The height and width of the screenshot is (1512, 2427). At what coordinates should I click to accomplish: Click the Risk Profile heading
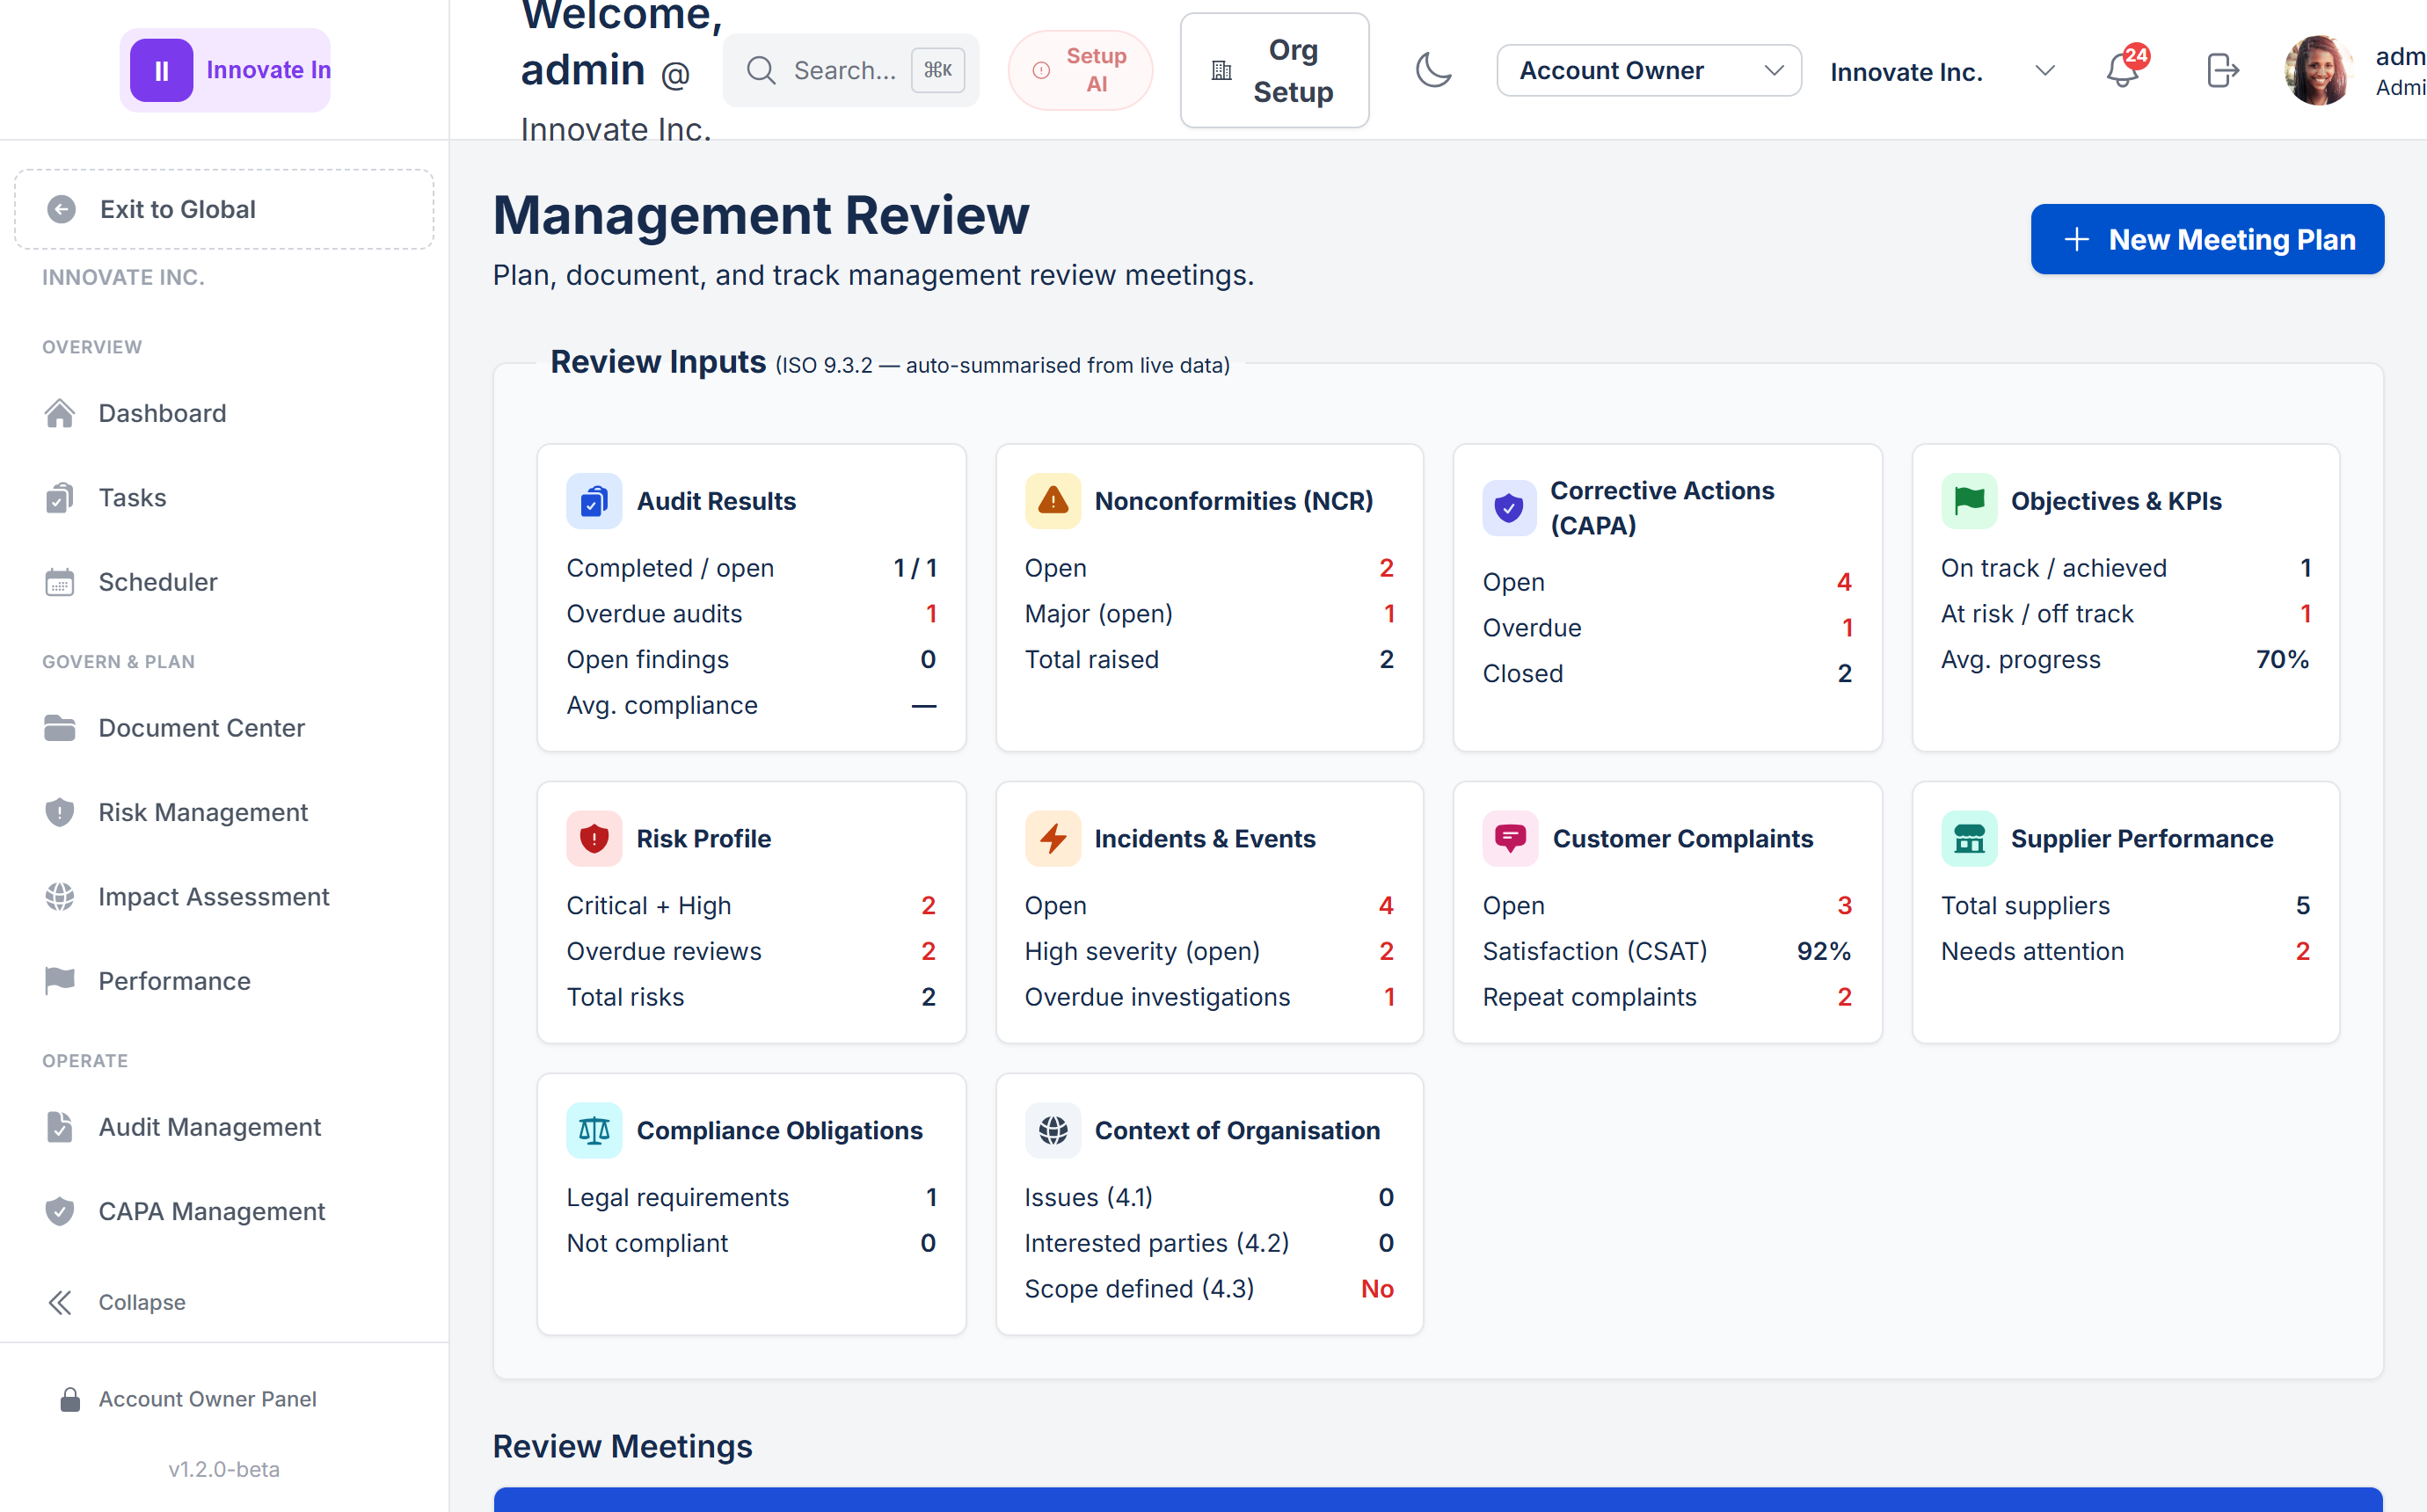(704, 838)
